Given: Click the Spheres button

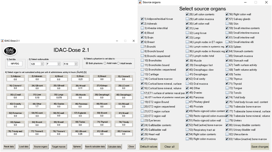Looking at the screenshot, I should point(77,146).
